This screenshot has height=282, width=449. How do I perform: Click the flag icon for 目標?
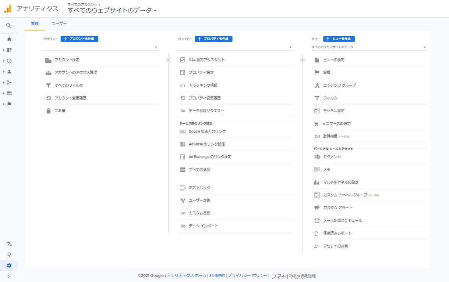(317, 73)
